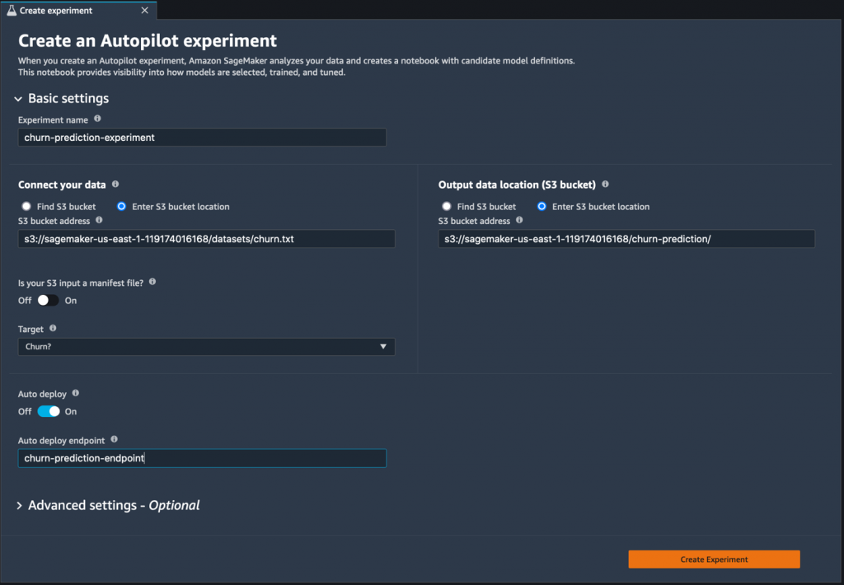Open the tooltip next to Connect your data
The height and width of the screenshot is (585, 844).
tap(114, 184)
